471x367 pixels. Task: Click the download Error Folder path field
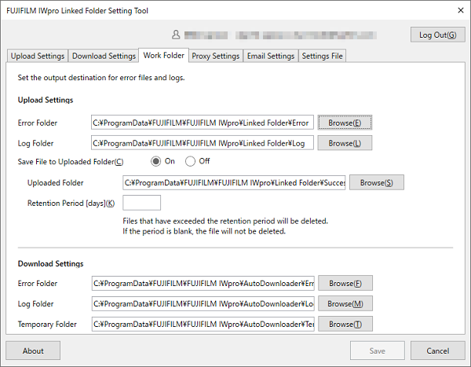coord(203,284)
